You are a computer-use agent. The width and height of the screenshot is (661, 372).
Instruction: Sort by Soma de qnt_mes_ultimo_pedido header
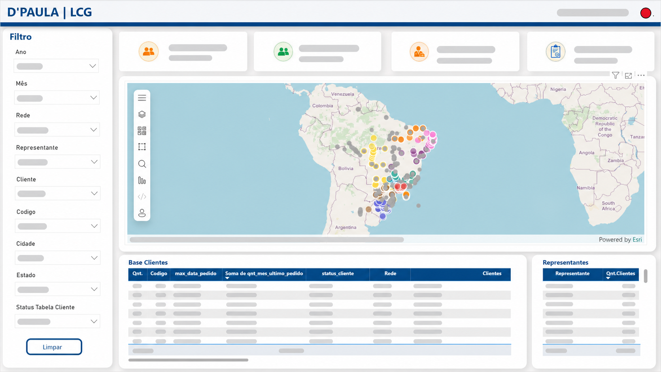point(264,274)
